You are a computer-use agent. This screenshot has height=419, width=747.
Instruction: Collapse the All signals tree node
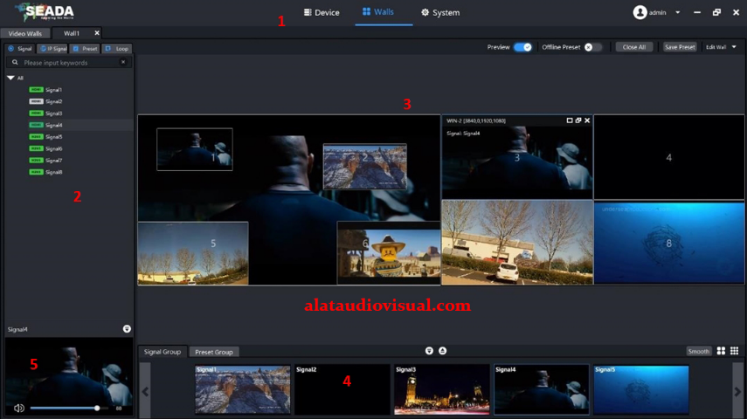(10, 78)
